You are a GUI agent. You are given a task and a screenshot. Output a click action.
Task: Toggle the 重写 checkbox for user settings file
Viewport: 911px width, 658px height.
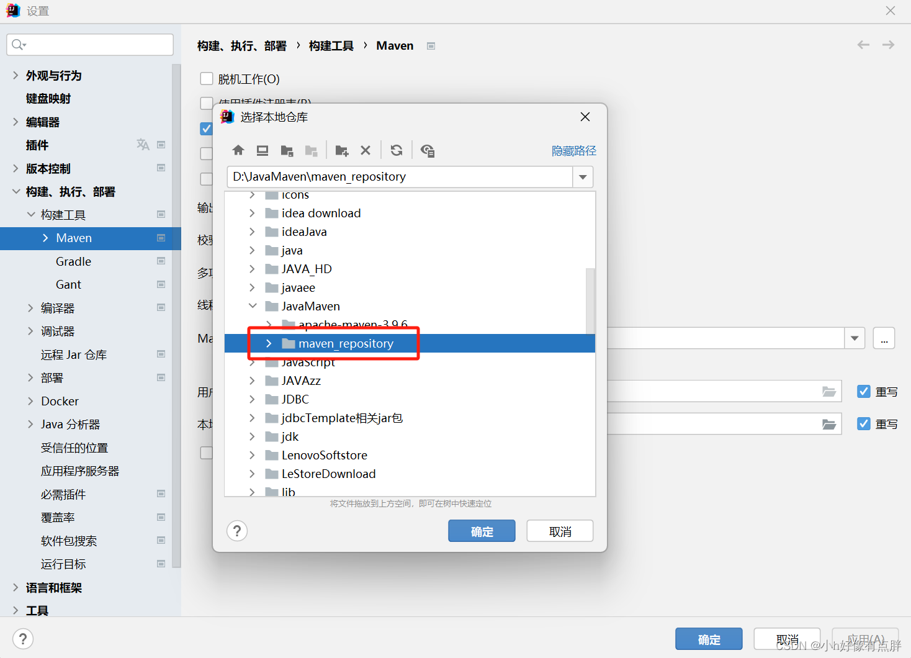point(863,391)
